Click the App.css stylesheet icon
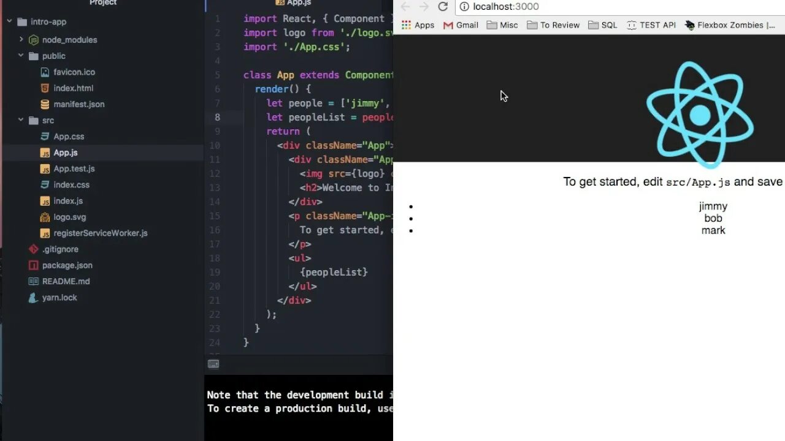Screen dimensions: 785x441 45,137
